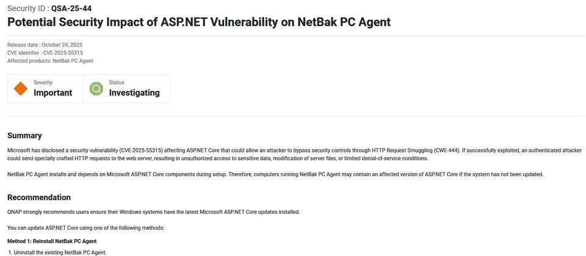Image resolution: width=586 pixels, height=256 pixels.
Task: Click the Important severity value
Action: (x=52, y=93)
